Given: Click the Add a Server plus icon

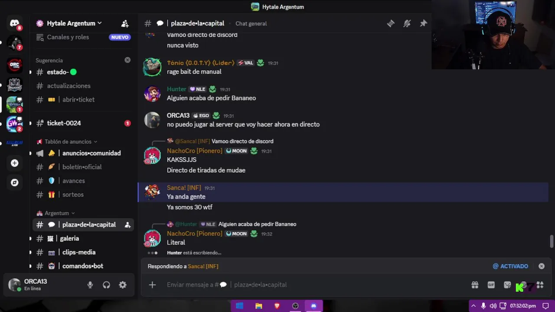Looking at the screenshot, I should point(15,163).
